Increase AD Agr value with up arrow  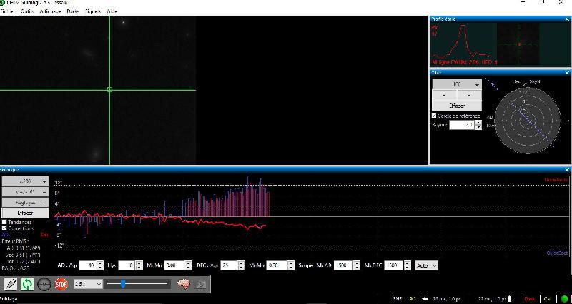100,263
